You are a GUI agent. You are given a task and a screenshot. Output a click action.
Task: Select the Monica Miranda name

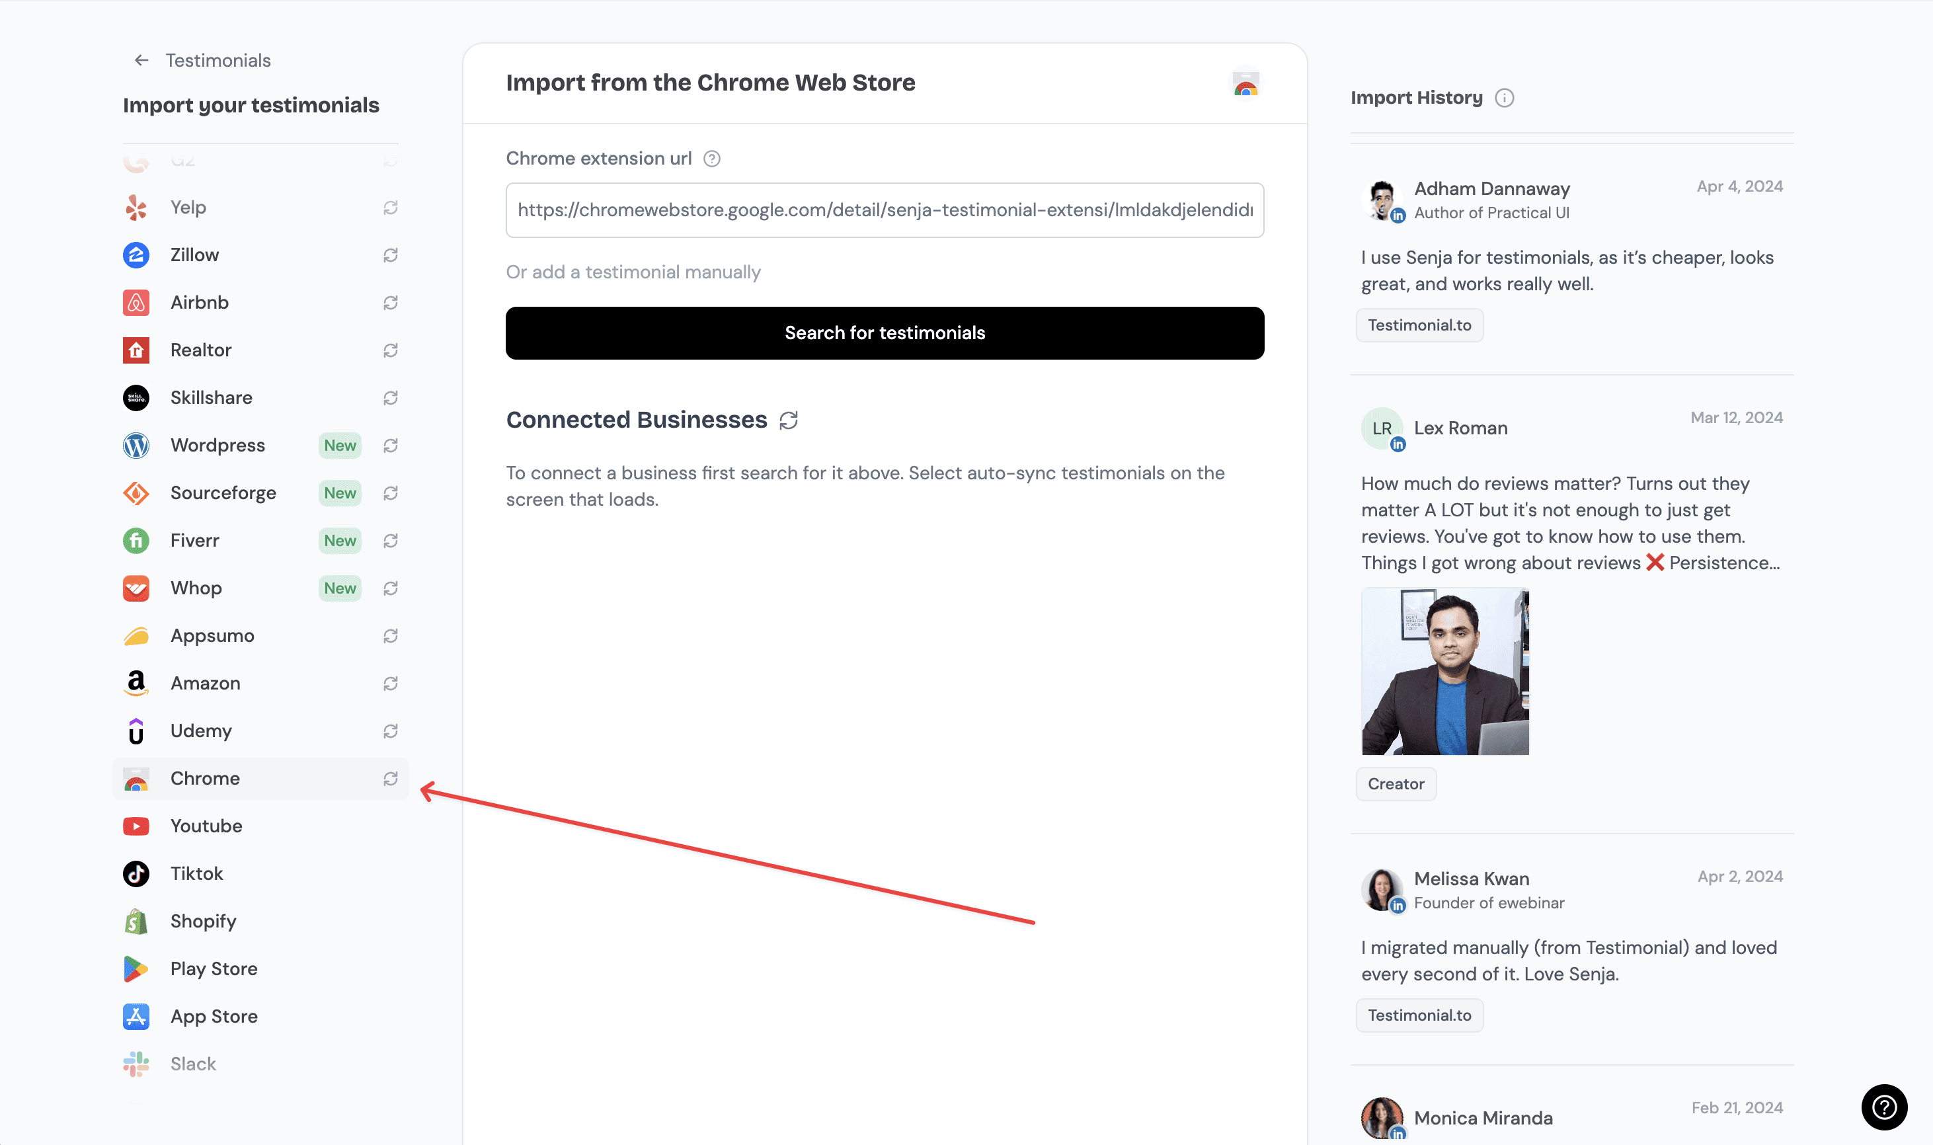(1483, 1118)
